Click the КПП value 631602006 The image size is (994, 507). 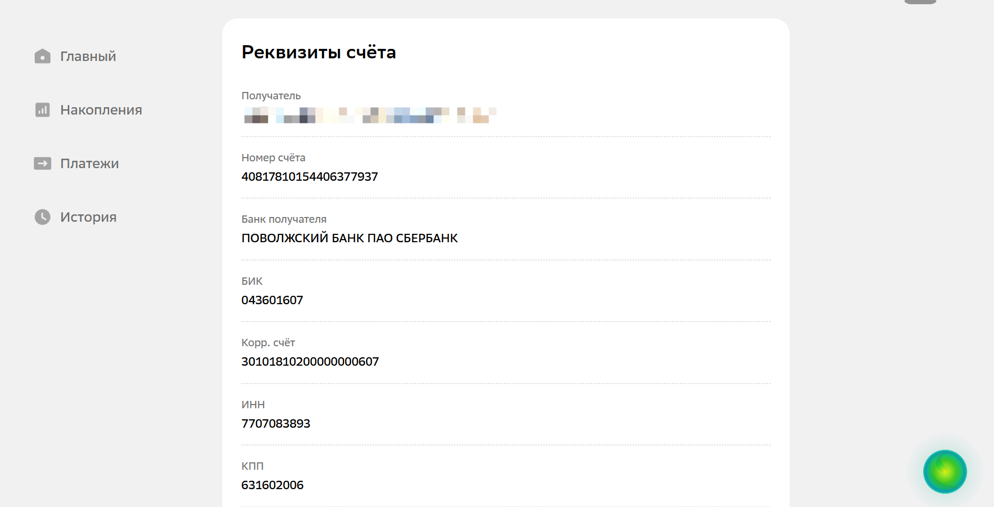pos(272,485)
